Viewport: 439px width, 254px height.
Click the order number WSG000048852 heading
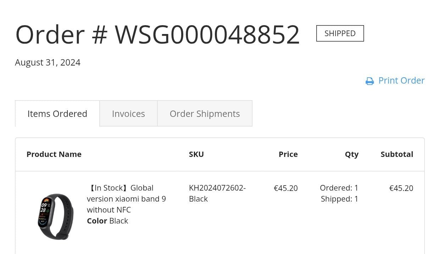(x=157, y=34)
